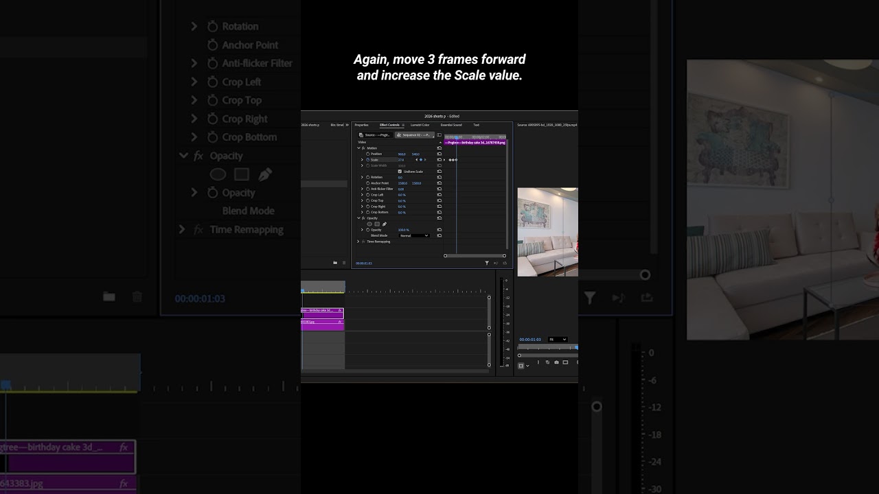The image size is (879, 494).
Task: Create an ellipse mask under Opacity
Action: [369, 224]
